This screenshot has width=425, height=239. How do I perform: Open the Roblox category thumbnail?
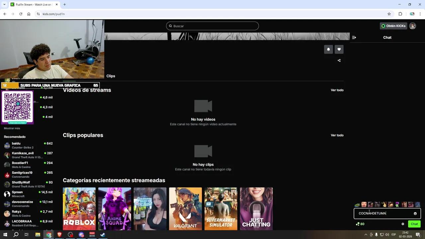click(x=79, y=209)
